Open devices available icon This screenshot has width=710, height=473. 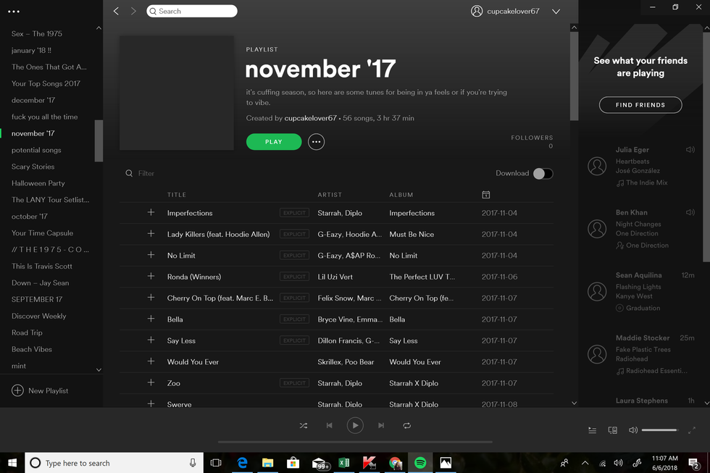pyautogui.click(x=613, y=430)
